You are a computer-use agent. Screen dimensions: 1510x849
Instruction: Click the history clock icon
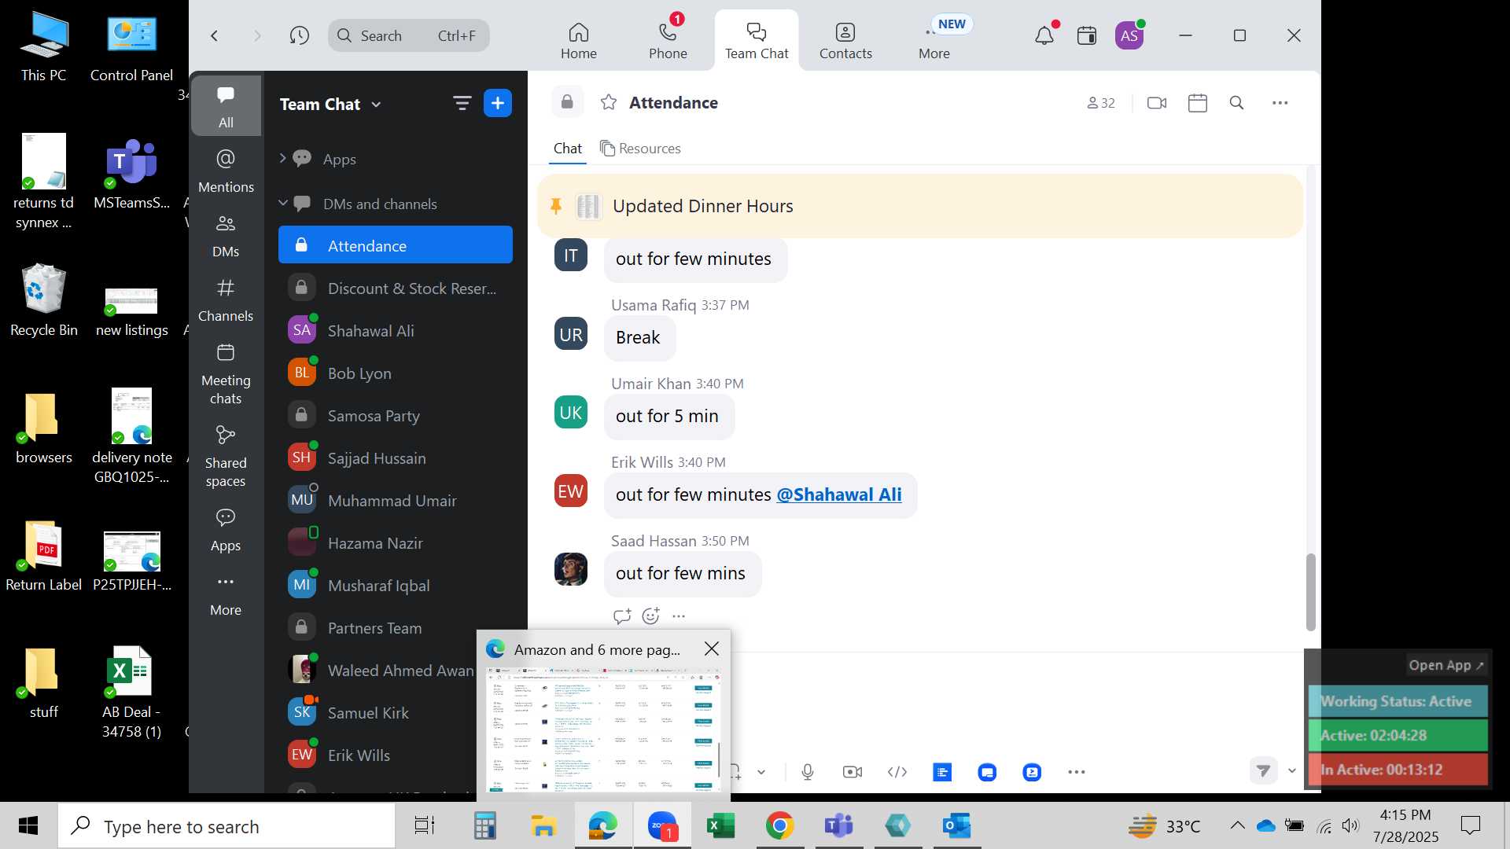pyautogui.click(x=299, y=35)
